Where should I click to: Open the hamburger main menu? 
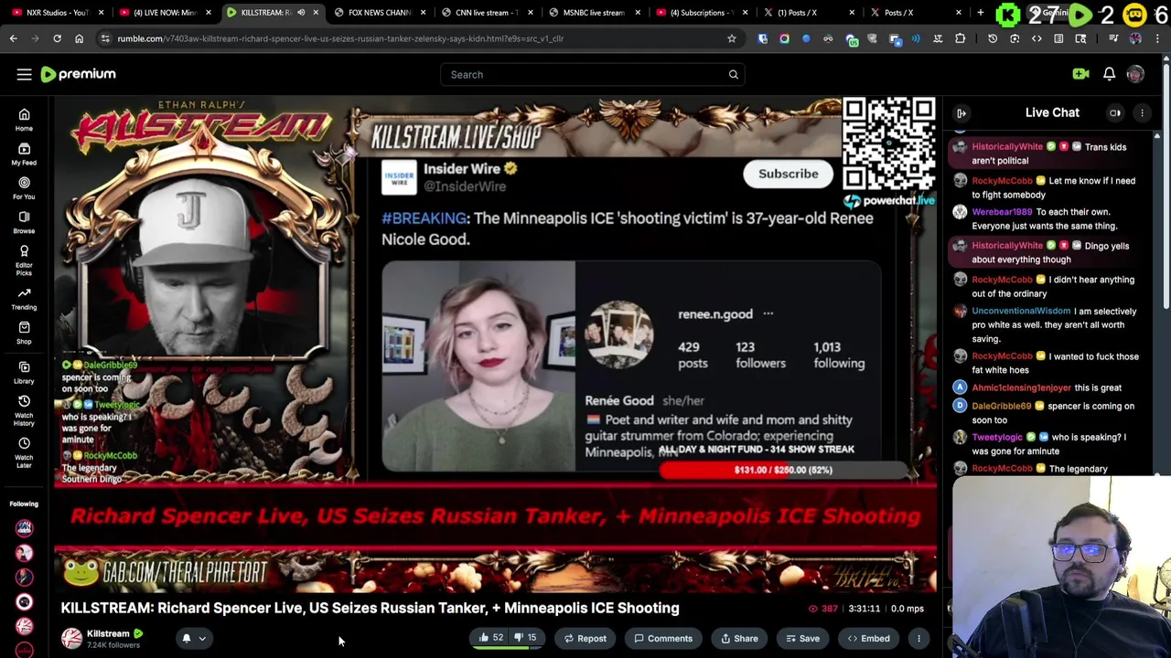[24, 74]
